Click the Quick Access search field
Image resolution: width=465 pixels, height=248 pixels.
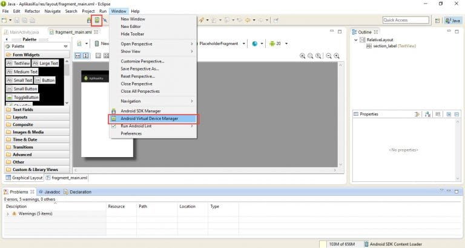[406, 20]
